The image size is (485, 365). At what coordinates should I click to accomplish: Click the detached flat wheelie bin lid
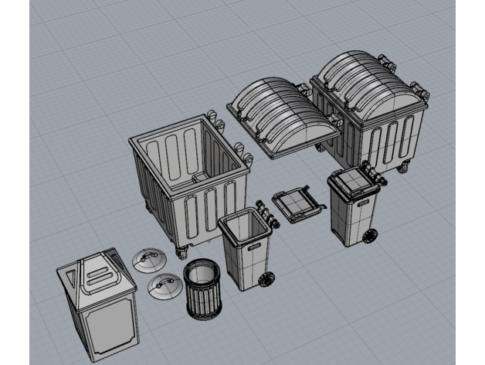(296, 206)
